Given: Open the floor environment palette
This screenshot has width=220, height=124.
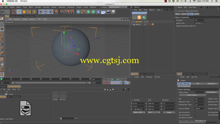Looking at the screenshot, I should coord(103,12).
